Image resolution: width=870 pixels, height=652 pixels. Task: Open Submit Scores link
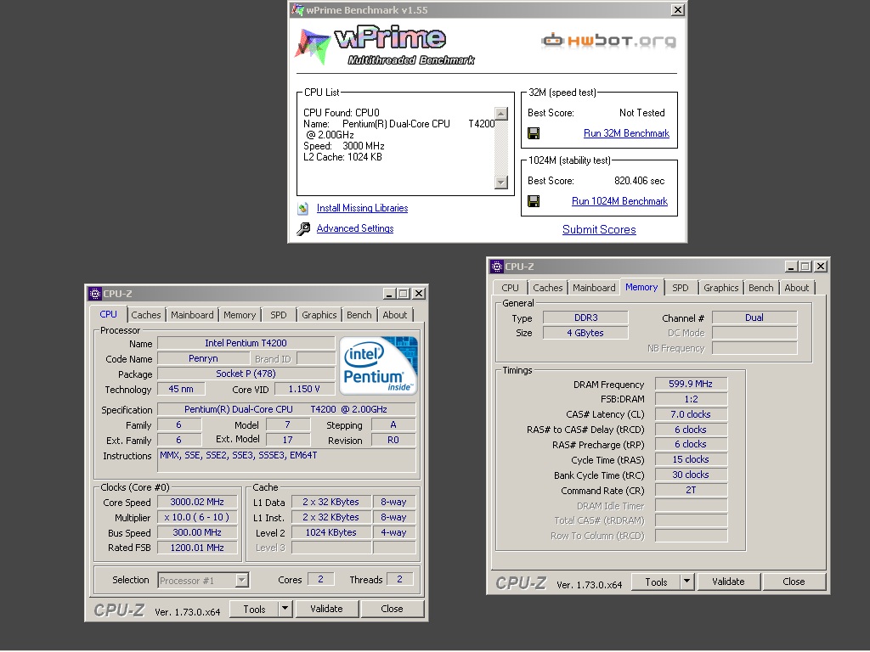599,229
